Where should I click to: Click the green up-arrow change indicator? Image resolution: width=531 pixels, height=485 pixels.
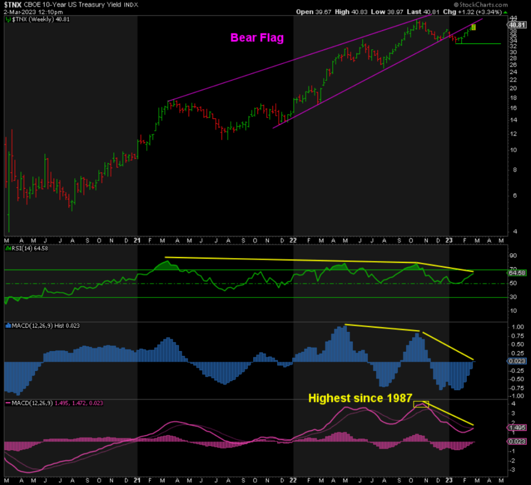(x=505, y=12)
